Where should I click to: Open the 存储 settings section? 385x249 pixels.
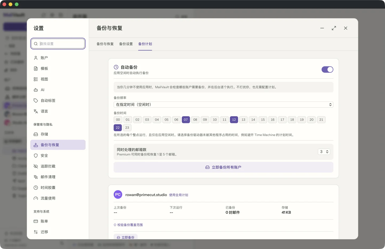(58, 134)
